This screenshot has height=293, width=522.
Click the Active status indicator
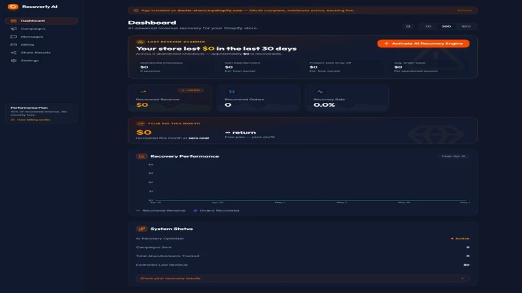tap(460, 238)
